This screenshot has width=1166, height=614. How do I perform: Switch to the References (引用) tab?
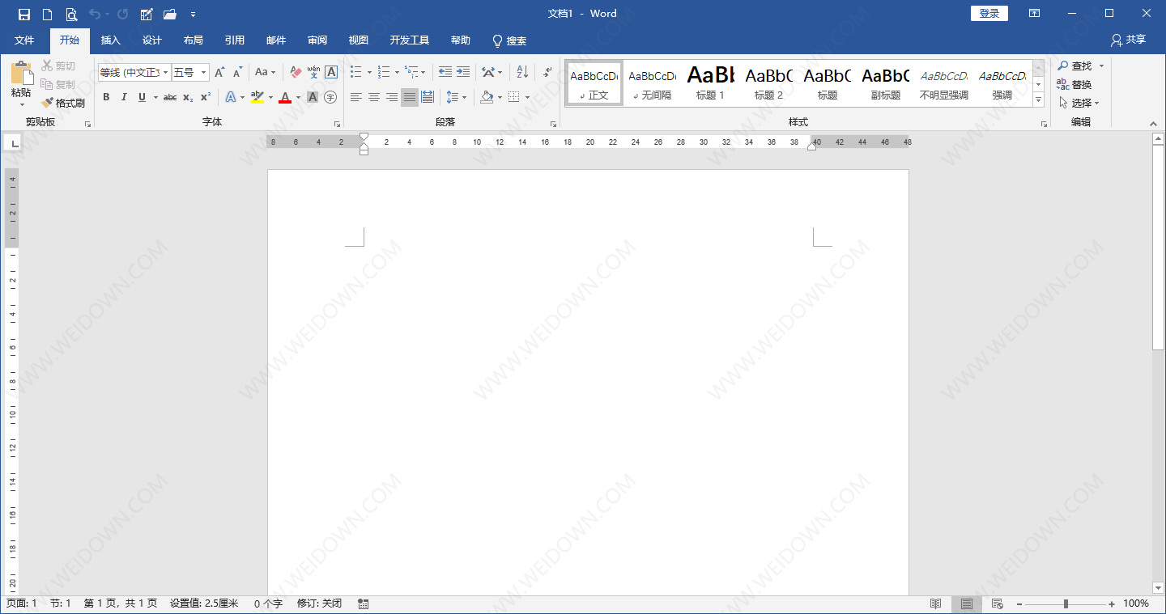click(235, 40)
